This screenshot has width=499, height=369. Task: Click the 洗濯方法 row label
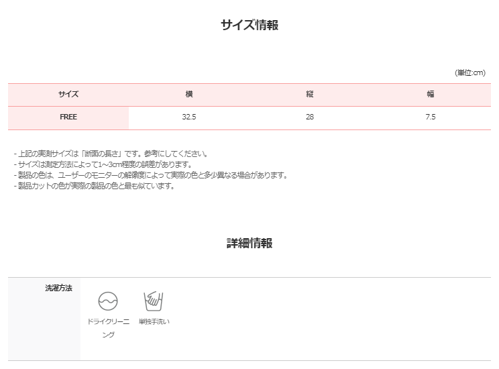[58, 288]
